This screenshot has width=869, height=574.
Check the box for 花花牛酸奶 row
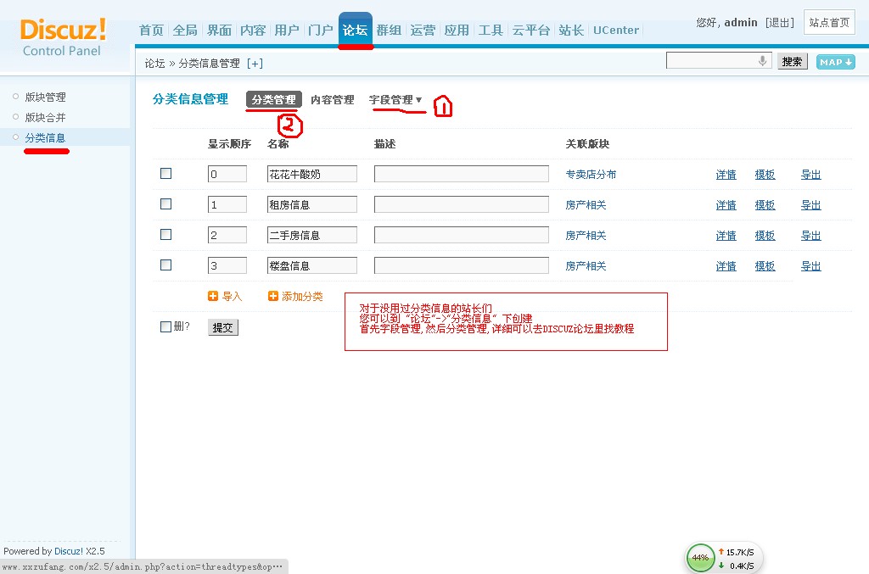point(166,174)
